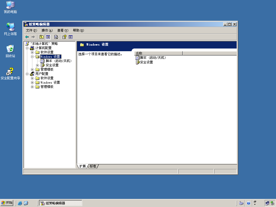Click folder icon of 管理模板 under 用户配置
Viewport: 276px width, 207px height.
tap(37, 87)
